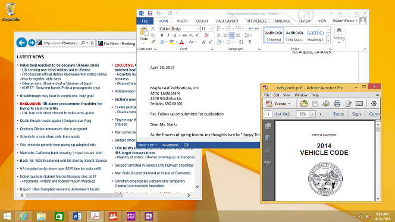Apply yellow text highlight color
Viewport: 395px width, 222px height.
point(171,42)
